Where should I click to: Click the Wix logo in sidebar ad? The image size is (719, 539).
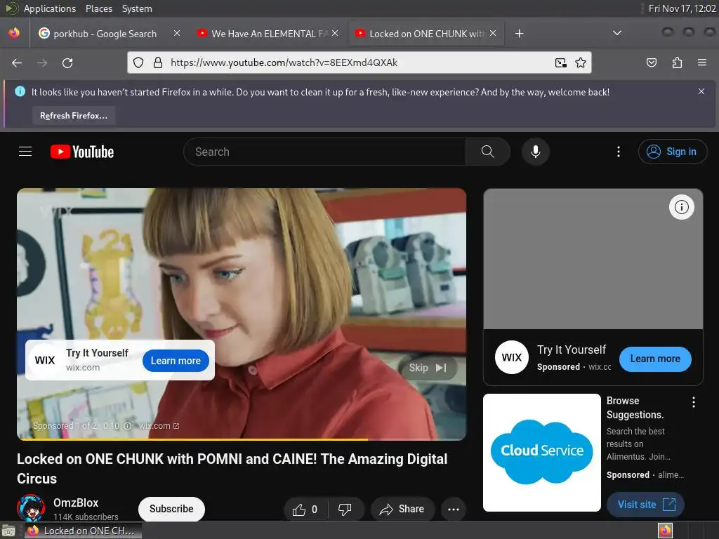(511, 357)
